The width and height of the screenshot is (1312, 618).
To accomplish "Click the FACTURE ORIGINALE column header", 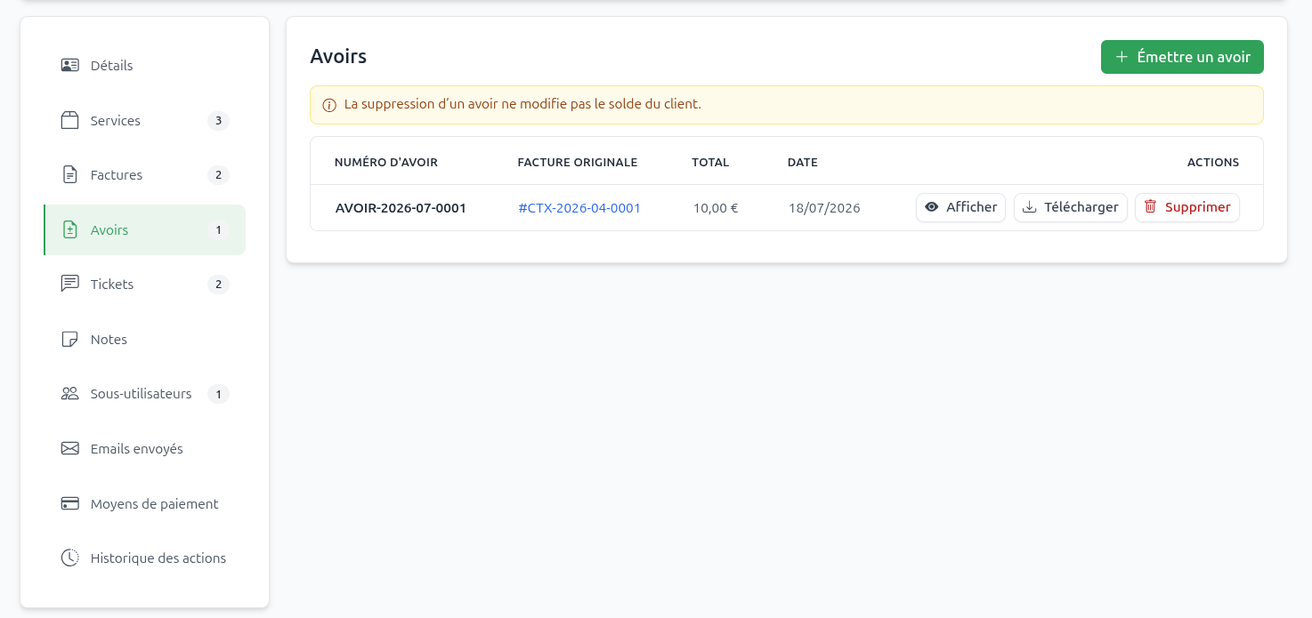I will click(x=578, y=162).
